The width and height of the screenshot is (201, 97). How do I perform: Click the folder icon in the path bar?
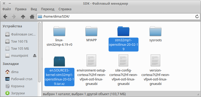point(40,16)
